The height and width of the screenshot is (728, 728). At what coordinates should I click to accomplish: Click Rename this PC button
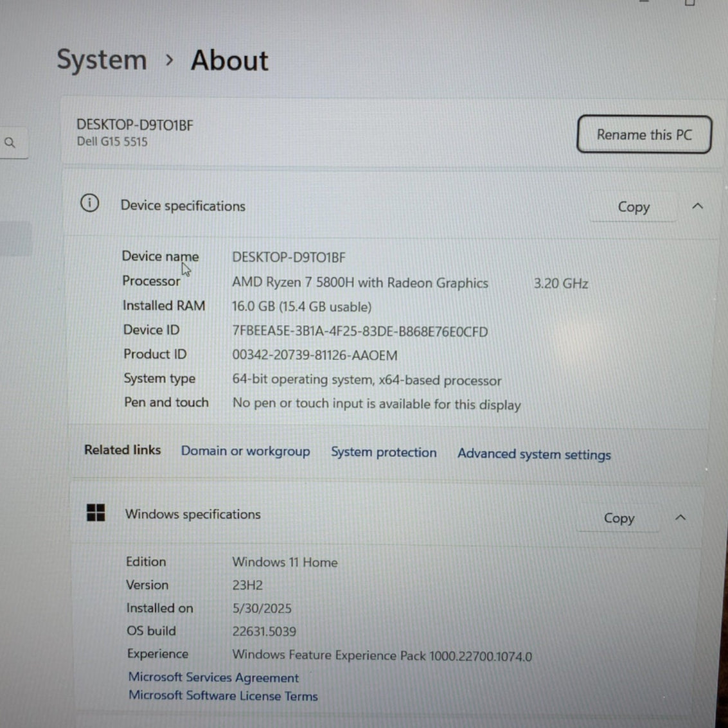point(644,135)
